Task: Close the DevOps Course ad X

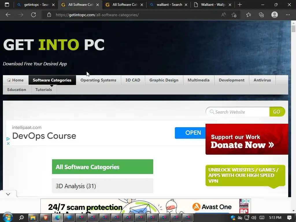Action: (8, 143)
